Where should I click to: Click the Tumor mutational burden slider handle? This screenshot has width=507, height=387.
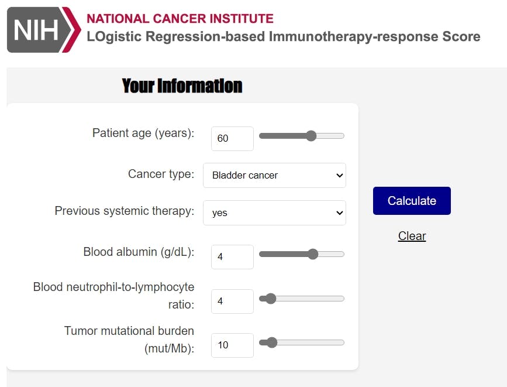pyautogui.click(x=270, y=342)
